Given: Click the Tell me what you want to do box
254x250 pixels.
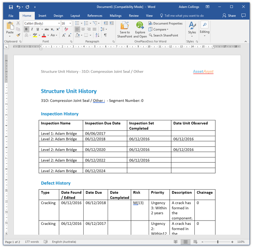Looking at the screenshot, I should [x=184, y=16].
